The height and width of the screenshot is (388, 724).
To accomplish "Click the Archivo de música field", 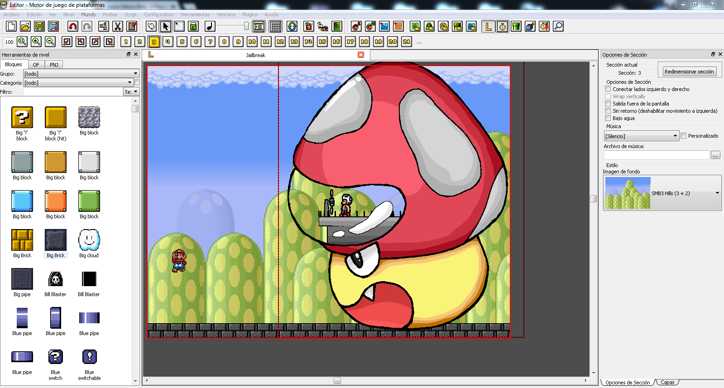I will click(657, 155).
